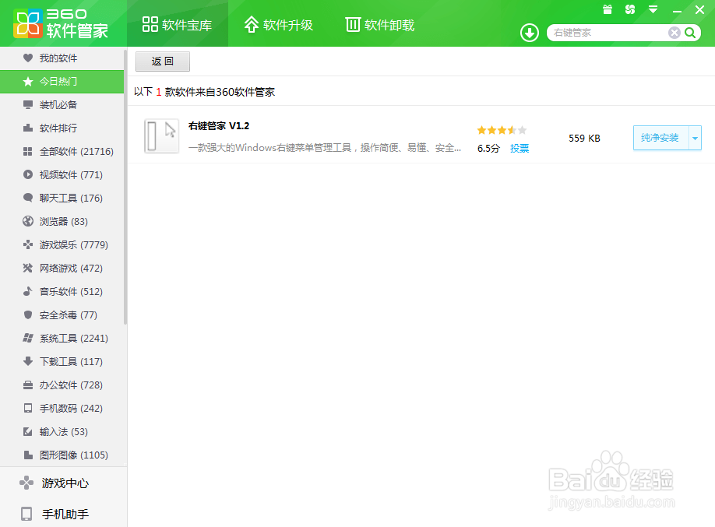The width and height of the screenshot is (715, 527).
Task: Select 装机必备 category
Action: point(62,105)
